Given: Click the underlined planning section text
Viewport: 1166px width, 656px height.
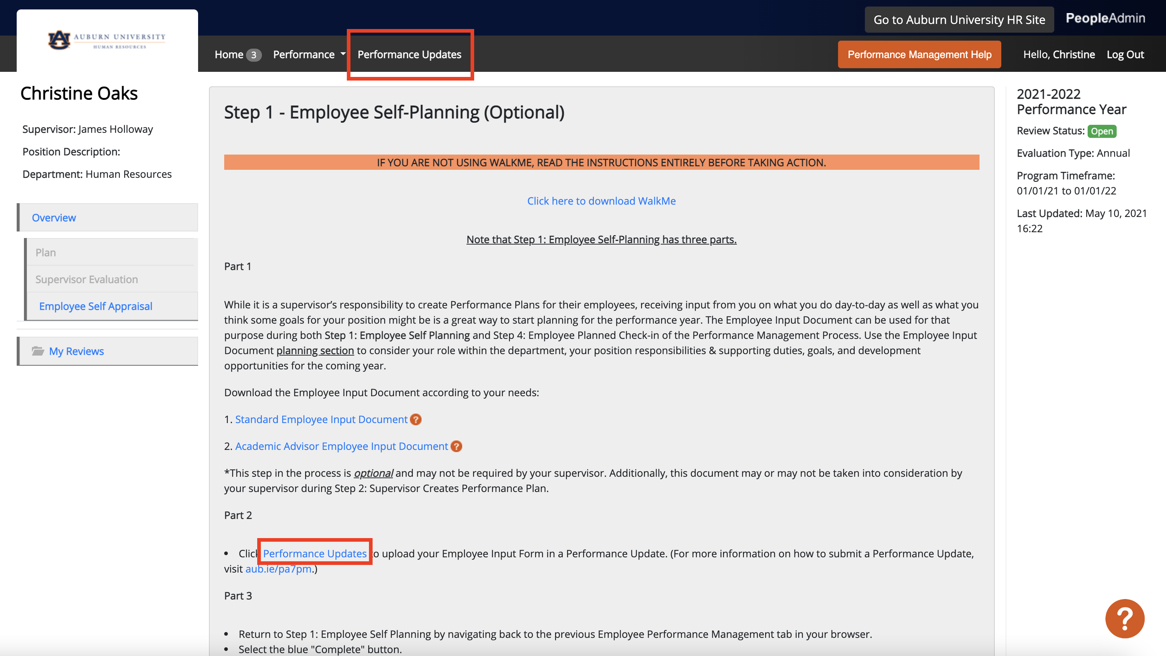Looking at the screenshot, I should click(315, 350).
